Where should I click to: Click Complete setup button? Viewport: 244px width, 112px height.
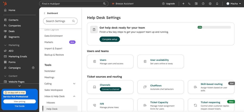pyautogui.click(x=110, y=39)
